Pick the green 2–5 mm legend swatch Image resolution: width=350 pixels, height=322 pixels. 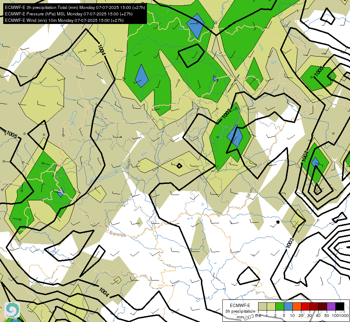point(280,306)
